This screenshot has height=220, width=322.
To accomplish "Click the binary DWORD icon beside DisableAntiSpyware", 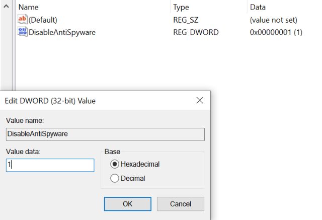I will click(22, 32).
